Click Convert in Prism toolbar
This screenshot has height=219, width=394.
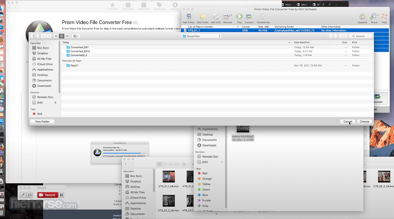coord(249,18)
